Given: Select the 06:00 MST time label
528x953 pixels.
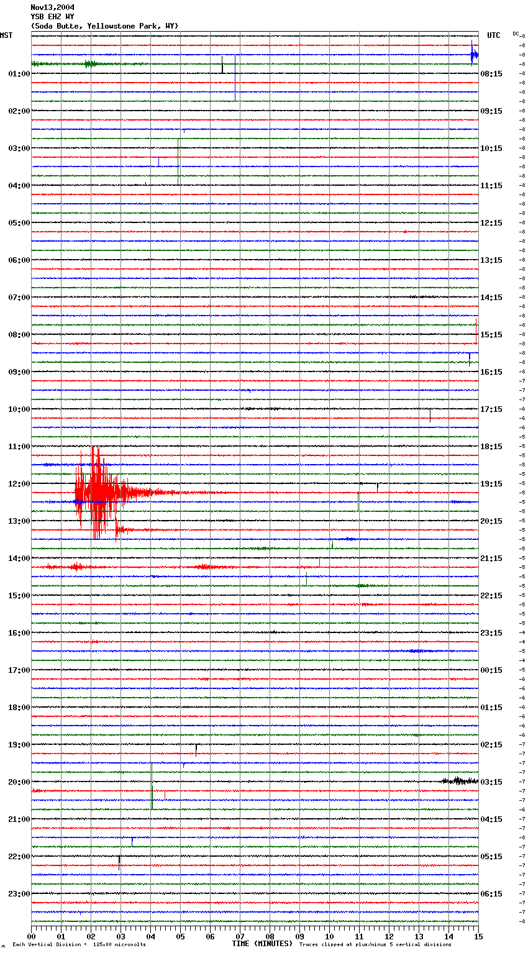Looking at the screenshot, I should [x=19, y=260].
